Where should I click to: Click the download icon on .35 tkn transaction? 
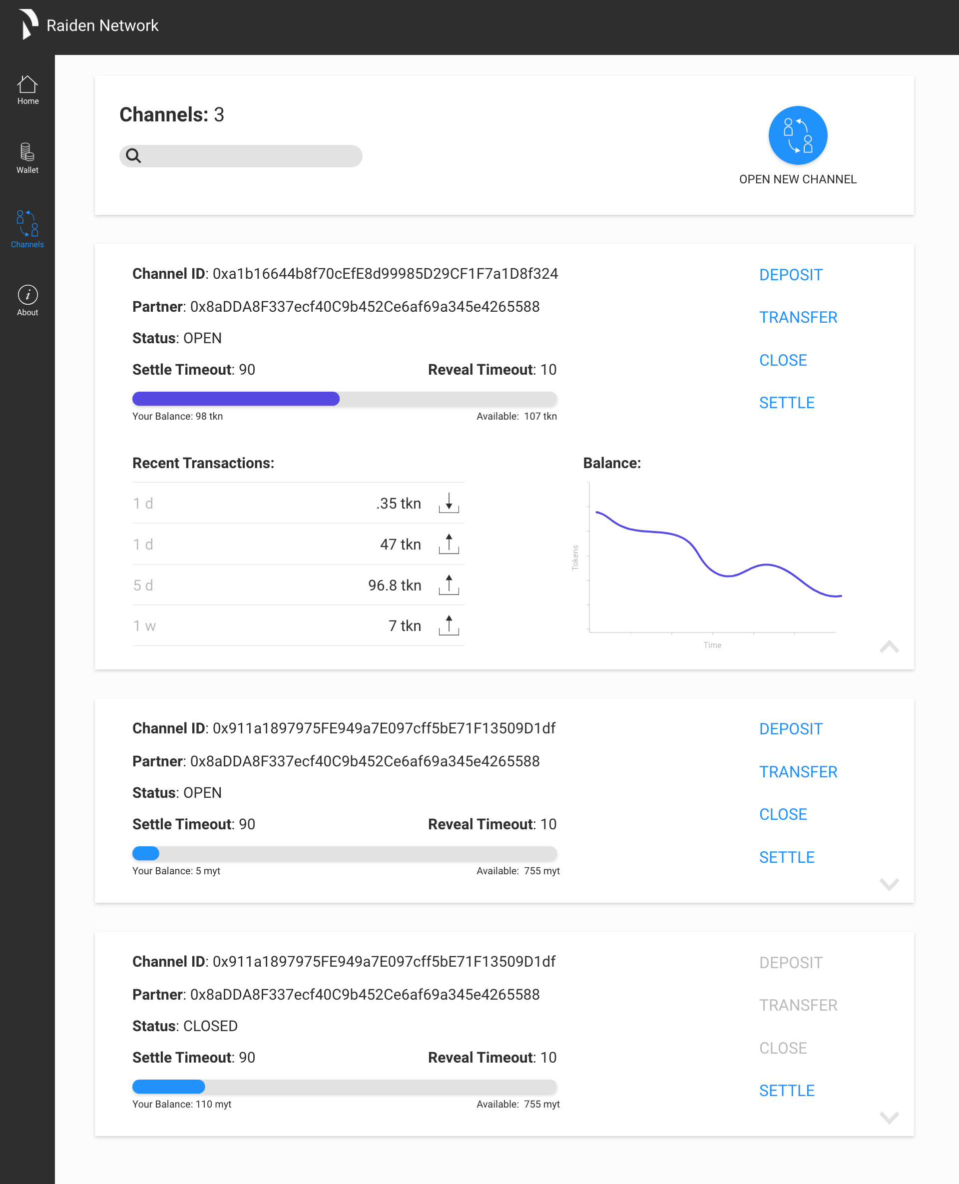click(449, 503)
